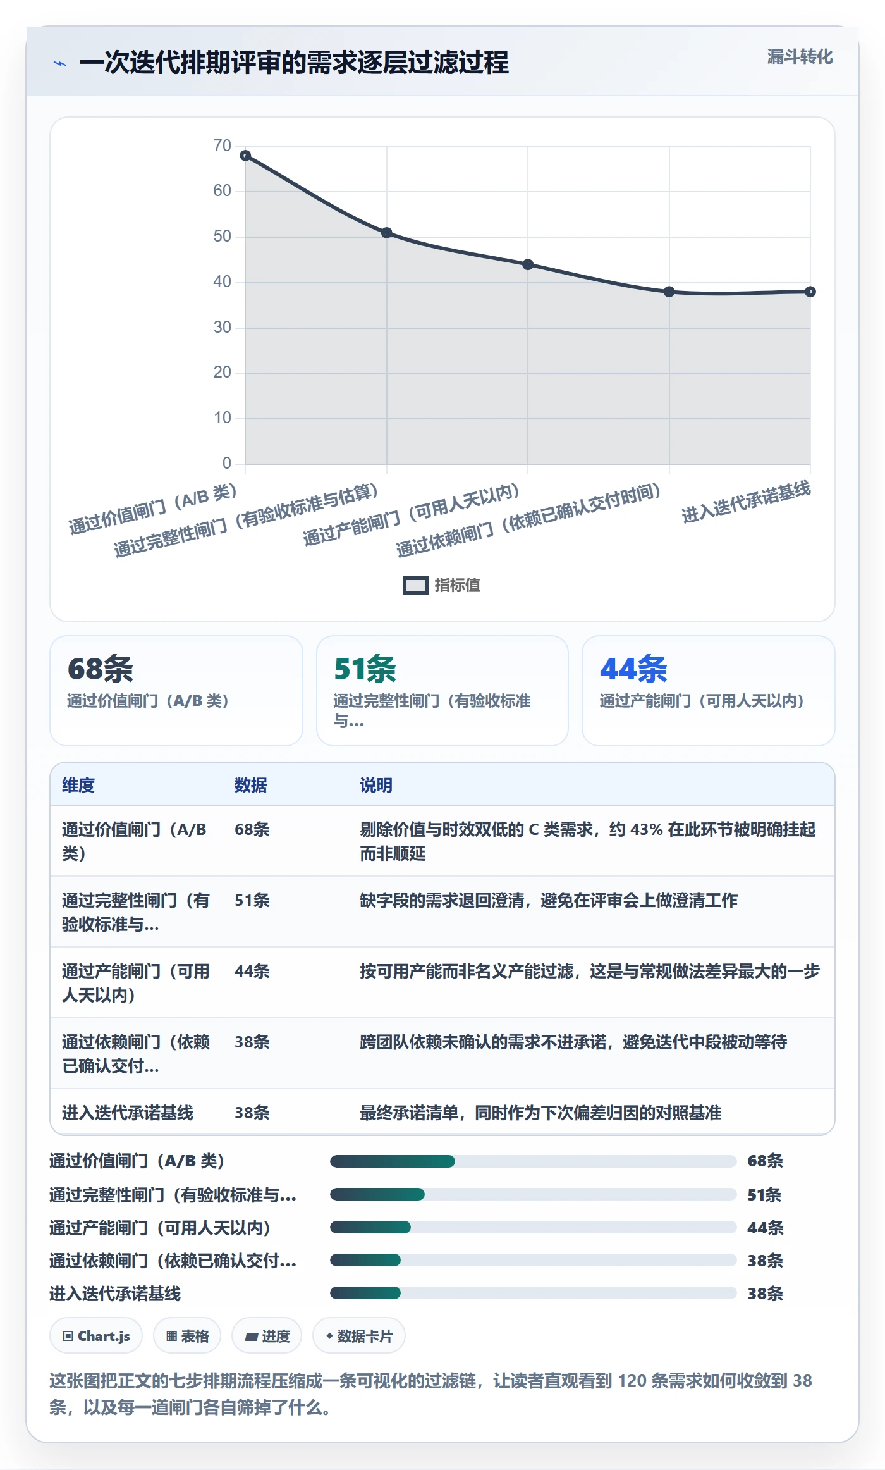Select table row 通过依赖闸门
Screen dimensions: 885x1470
pyautogui.click(x=442, y=1054)
